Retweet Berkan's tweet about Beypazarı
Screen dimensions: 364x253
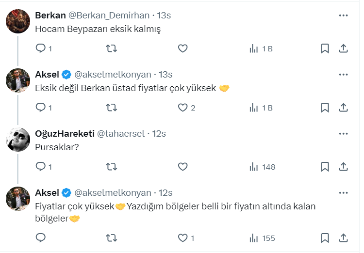click(111, 48)
